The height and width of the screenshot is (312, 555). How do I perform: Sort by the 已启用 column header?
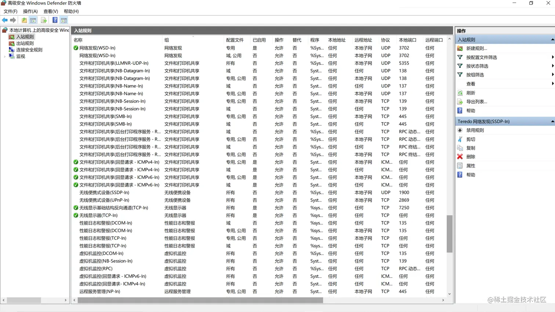(x=261, y=40)
